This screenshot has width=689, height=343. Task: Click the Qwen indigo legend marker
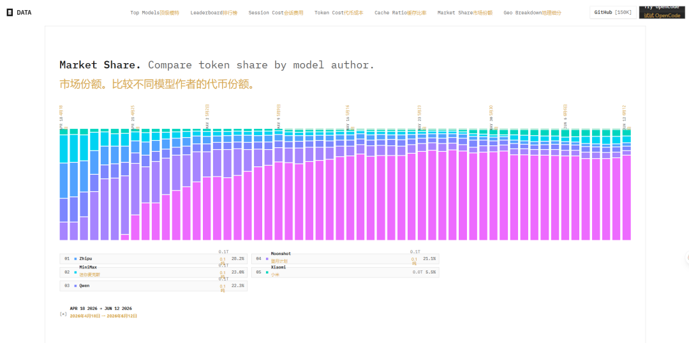tap(75, 286)
